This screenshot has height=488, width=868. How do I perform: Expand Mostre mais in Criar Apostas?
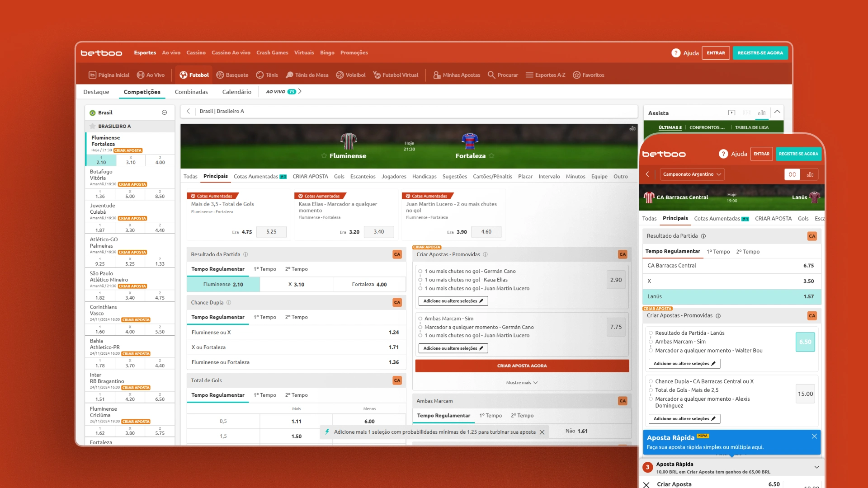(522, 383)
